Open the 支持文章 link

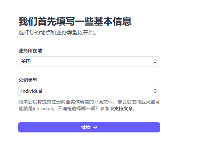pos(123,109)
